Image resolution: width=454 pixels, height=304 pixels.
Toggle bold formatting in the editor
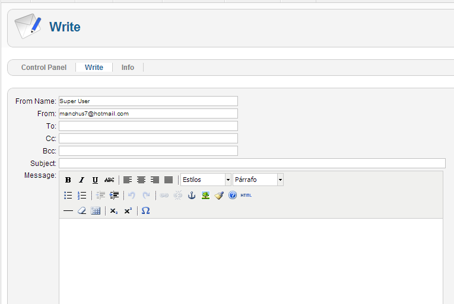[68, 180]
